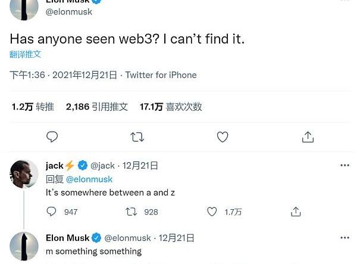Share jack's reply tweet

pos(296,212)
